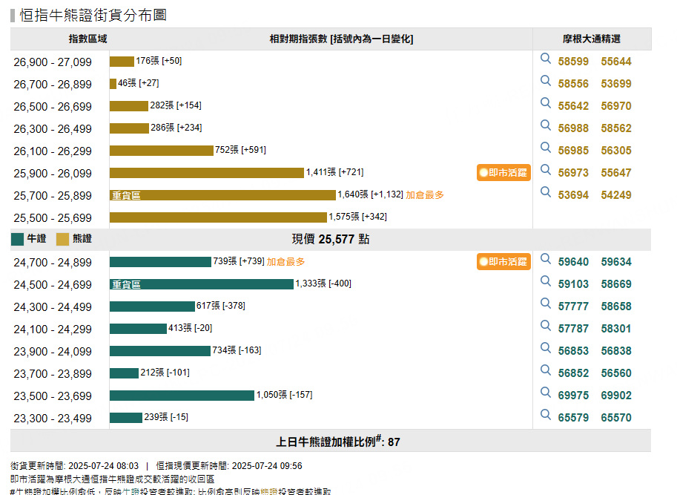The image size is (677, 495).
Task: Click the 摩根大通精選 column header
Action: (592, 39)
